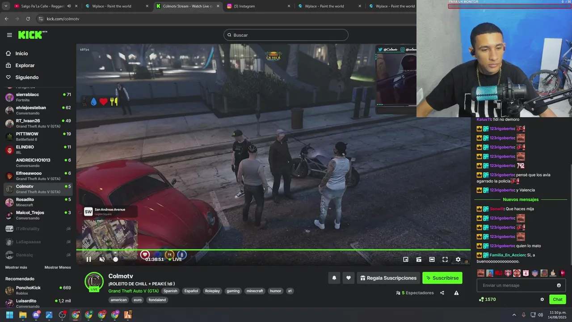Click the green Suscribirse button

tap(442, 278)
